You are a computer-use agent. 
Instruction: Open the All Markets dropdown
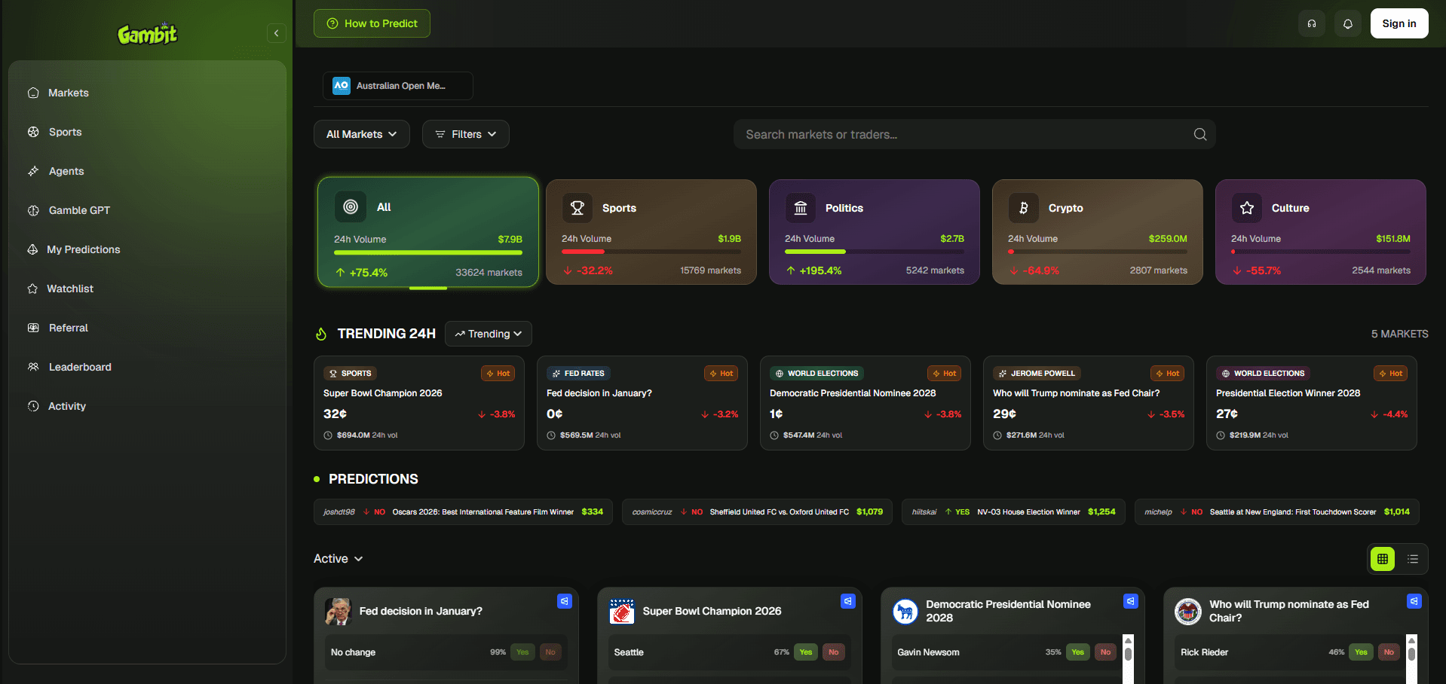(x=361, y=134)
